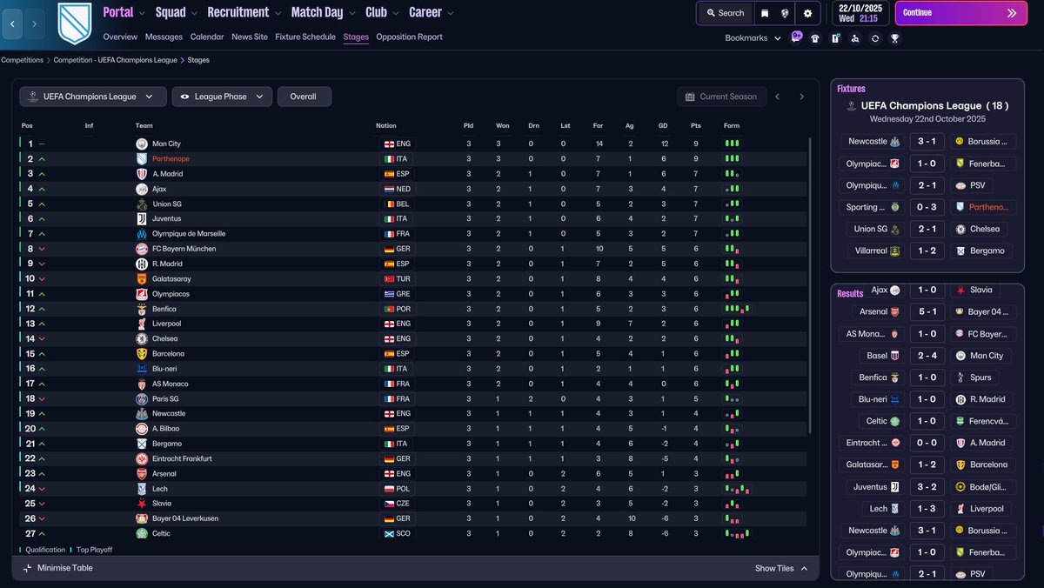The height and width of the screenshot is (588, 1044).
Task: Click the tactics board shortcut icon
Action: pos(835,38)
